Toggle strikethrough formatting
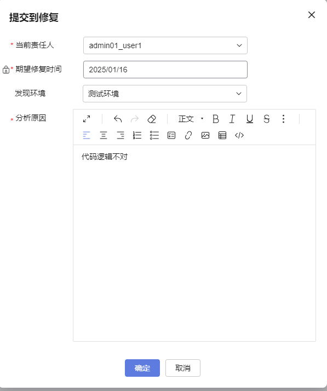 pos(266,119)
